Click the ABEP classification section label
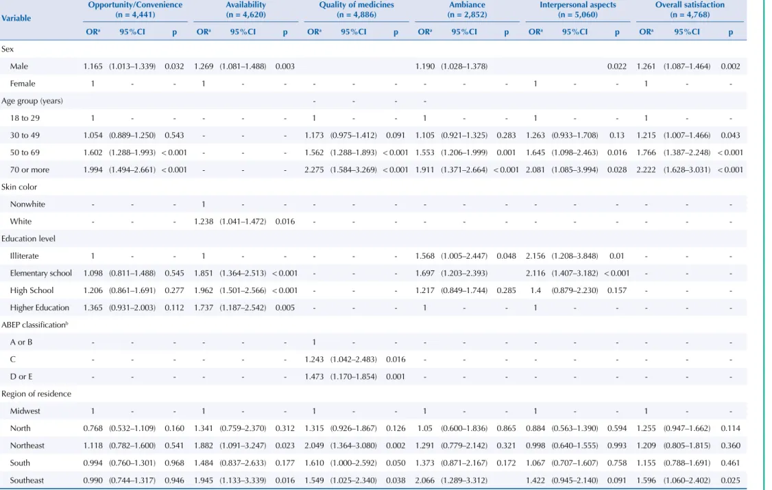This screenshot has height=490, width=772. (34, 325)
